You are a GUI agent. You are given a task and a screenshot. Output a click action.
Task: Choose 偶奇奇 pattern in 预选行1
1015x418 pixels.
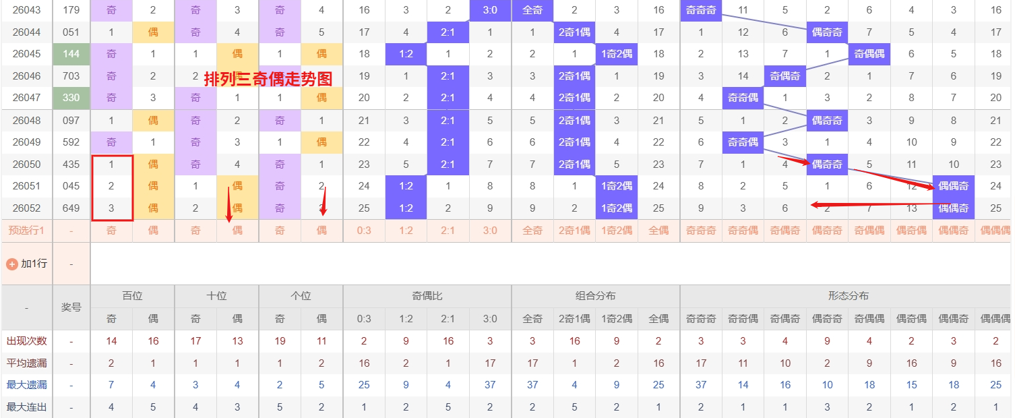[x=827, y=230]
